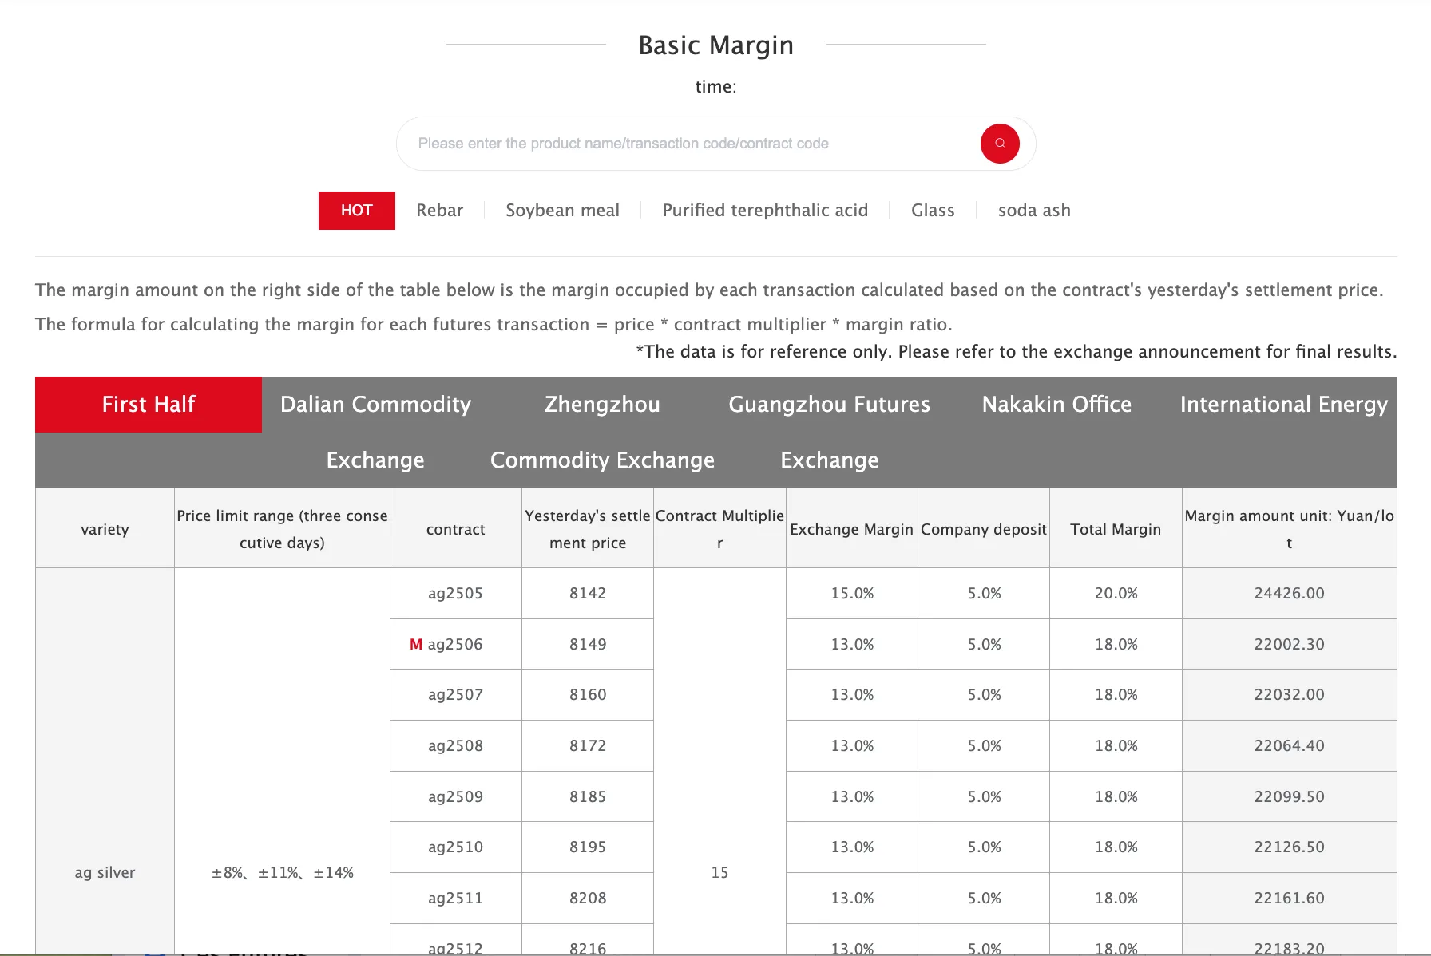This screenshot has height=956, width=1431.
Task: Click the Price limit range column header
Action: [282, 529]
